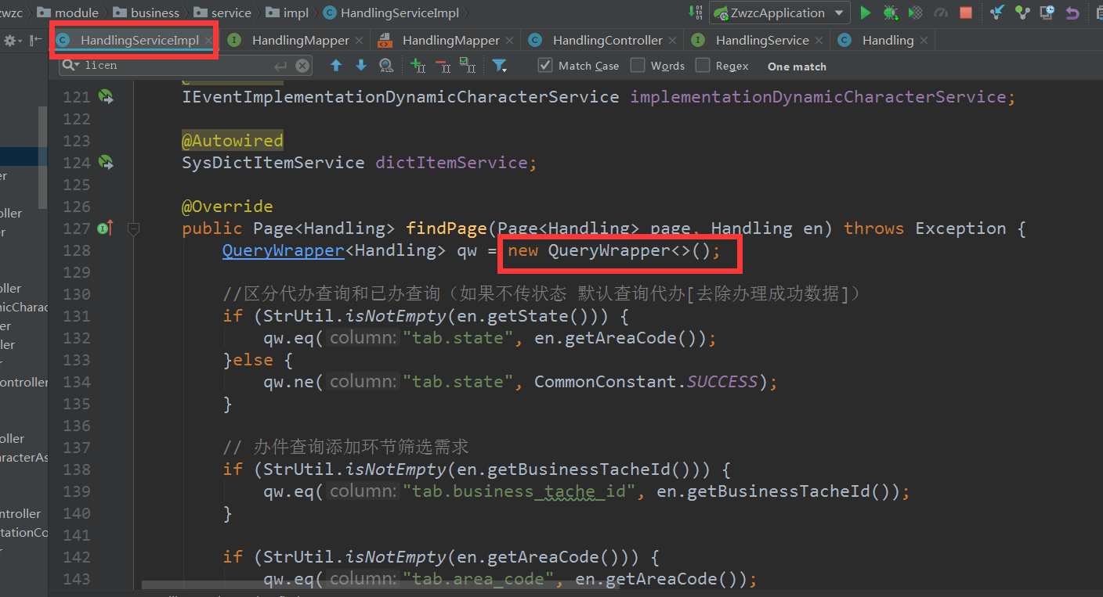Image resolution: width=1103 pixels, height=597 pixels.
Task: Clear the 'licen' search text
Action: 302,66
